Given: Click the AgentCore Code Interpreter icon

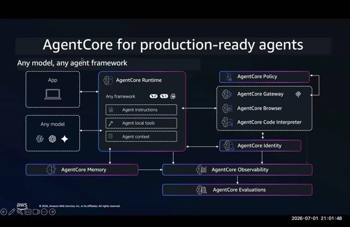Looking at the screenshot, I should click(x=227, y=122).
